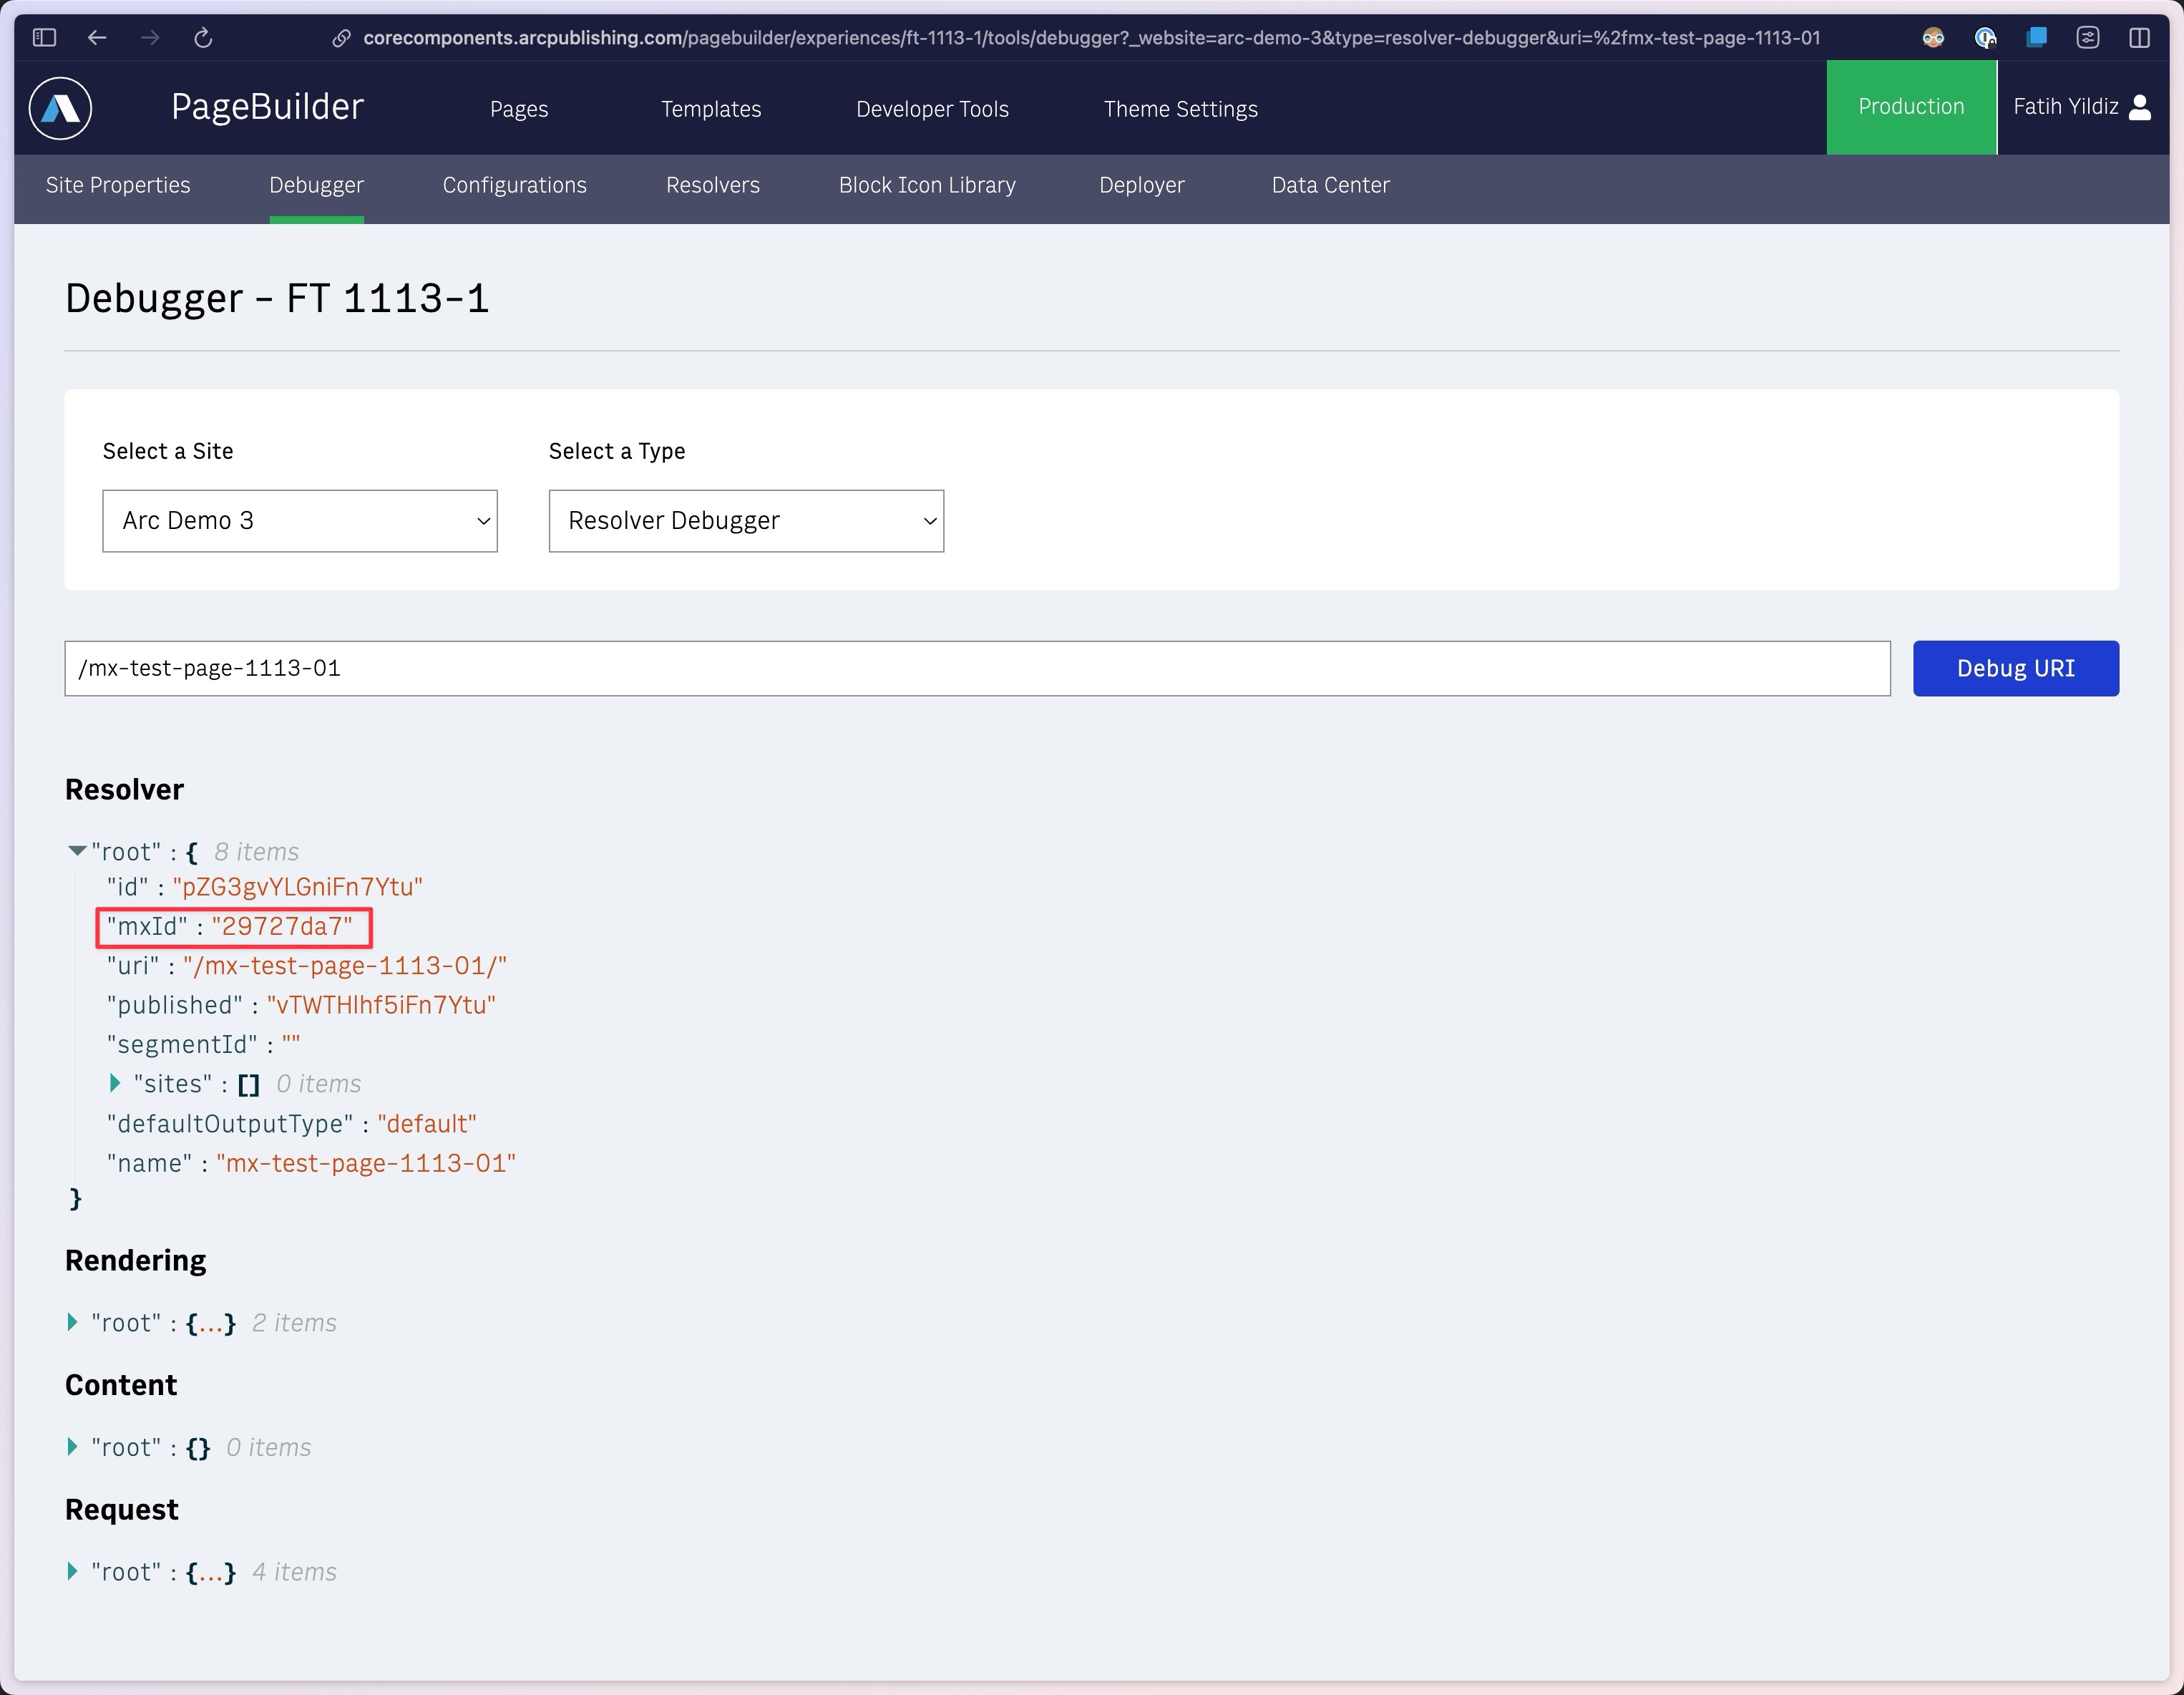This screenshot has height=1695, width=2184.
Task: Open the Templates menu
Action: coord(711,107)
